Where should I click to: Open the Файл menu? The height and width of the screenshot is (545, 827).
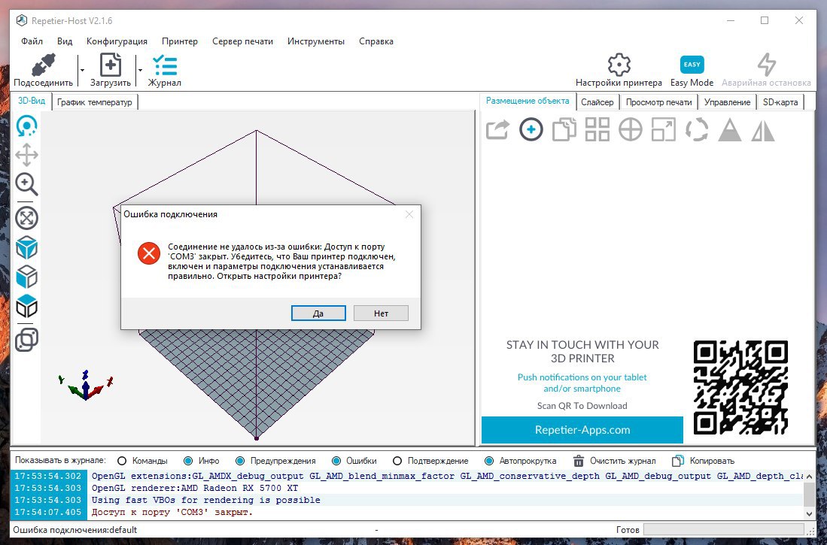click(x=32, y=41)
